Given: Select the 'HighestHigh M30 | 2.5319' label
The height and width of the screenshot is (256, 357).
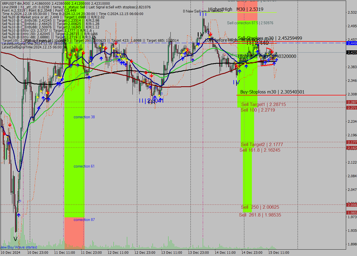Looking at the screenshot, I should tap(236, 9).
